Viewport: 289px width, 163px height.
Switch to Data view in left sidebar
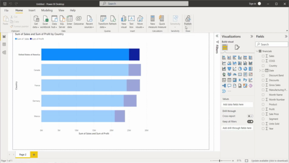coord(4,44)
